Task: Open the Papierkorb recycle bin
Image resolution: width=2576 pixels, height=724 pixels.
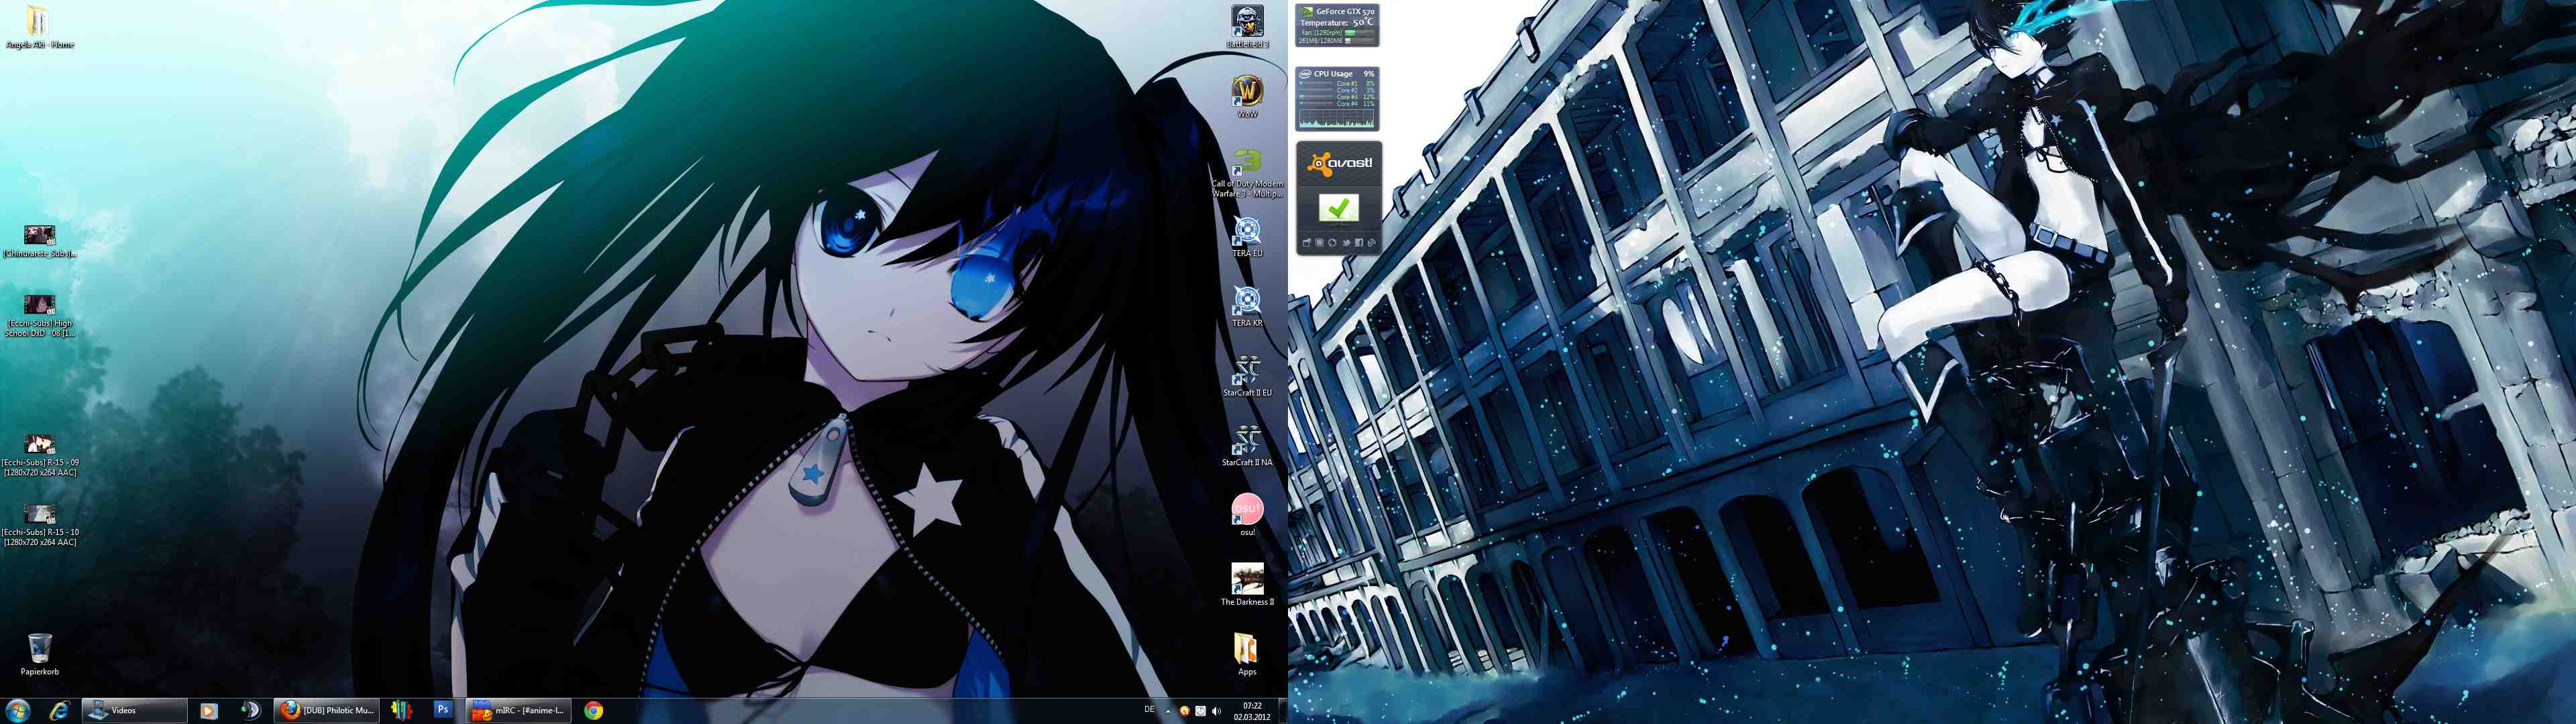Action: pyautogui.click(x=39, y=654)
